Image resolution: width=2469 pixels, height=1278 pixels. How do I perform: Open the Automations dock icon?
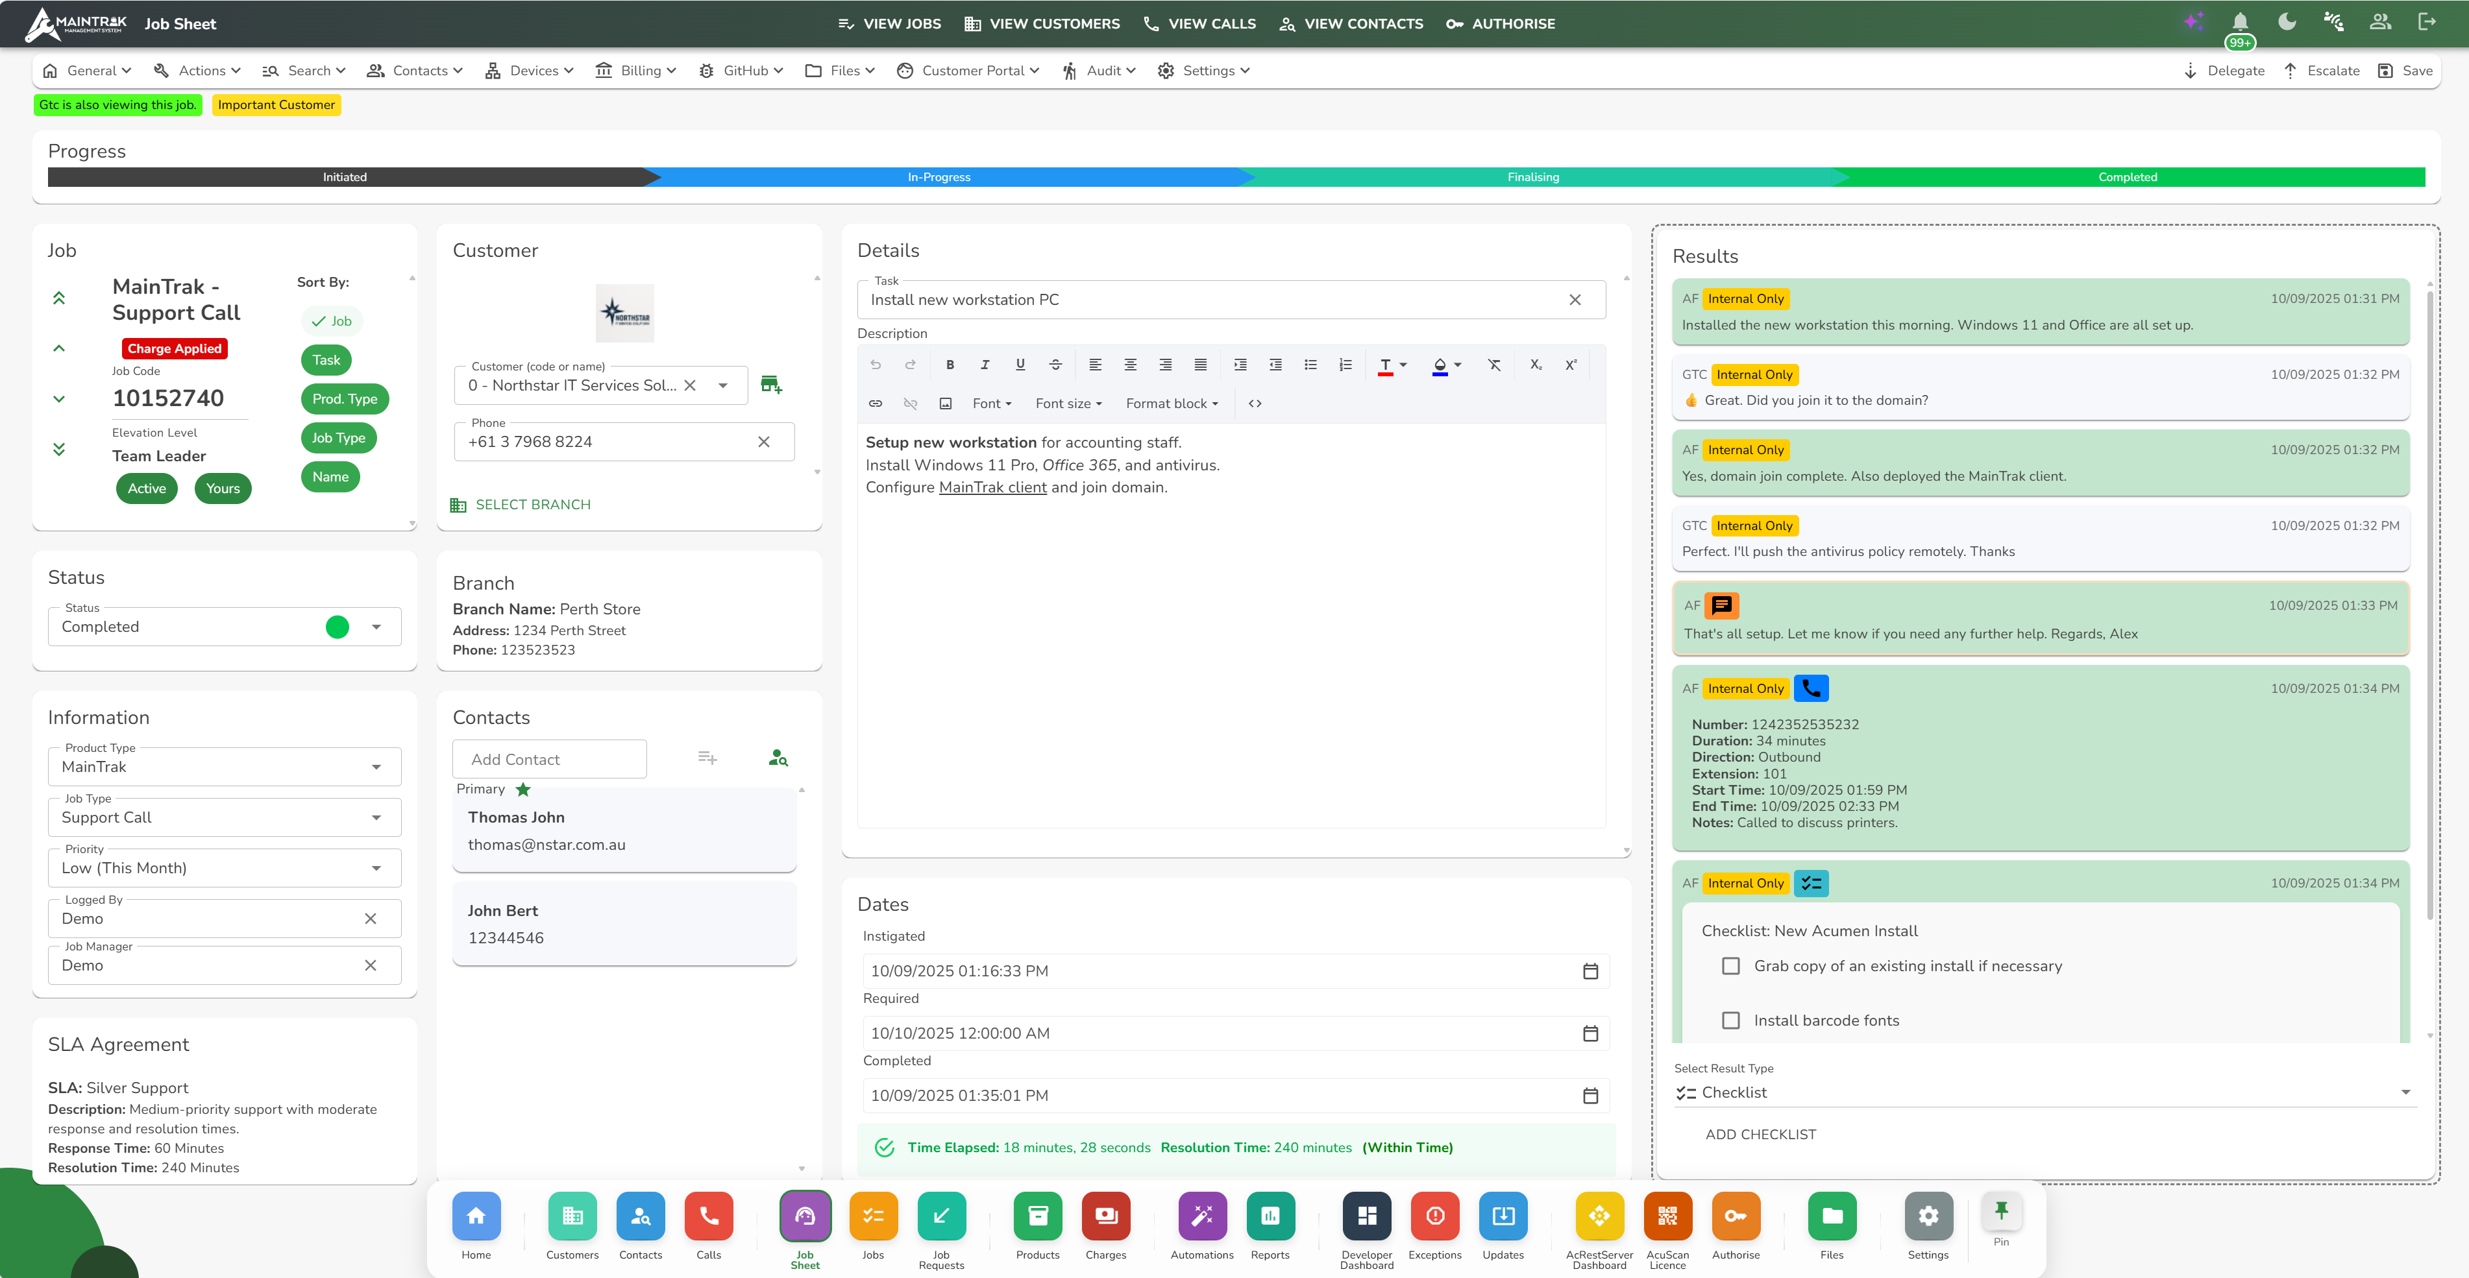coord(1201,1216)
